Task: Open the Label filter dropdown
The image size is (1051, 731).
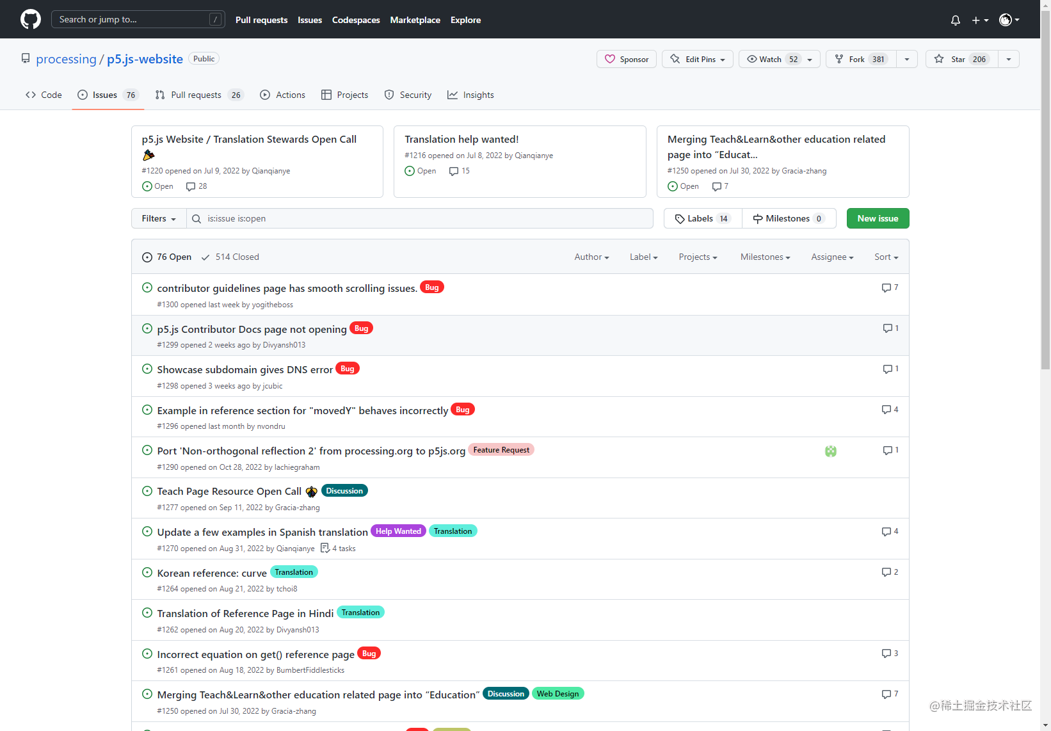Action: [643, 257]
